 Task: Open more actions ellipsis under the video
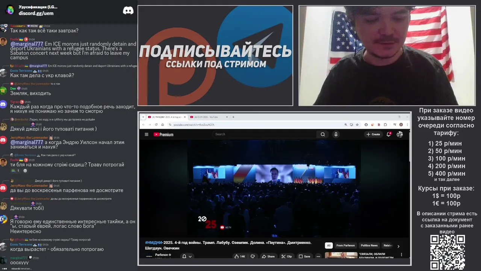(318, 256)
